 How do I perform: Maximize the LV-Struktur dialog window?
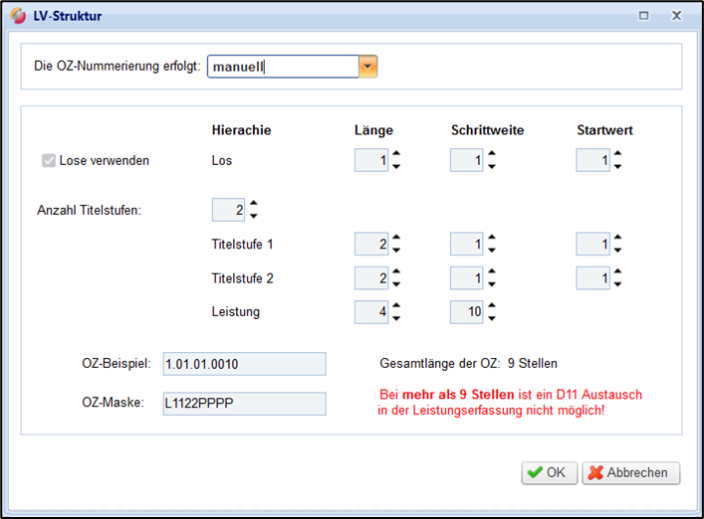[644, 16]
